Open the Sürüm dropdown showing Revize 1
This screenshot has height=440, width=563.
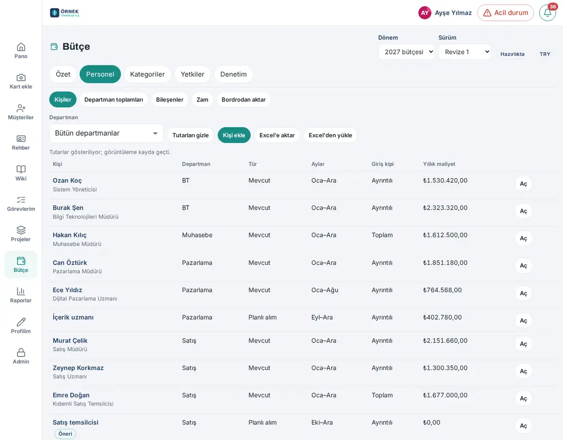465,52
